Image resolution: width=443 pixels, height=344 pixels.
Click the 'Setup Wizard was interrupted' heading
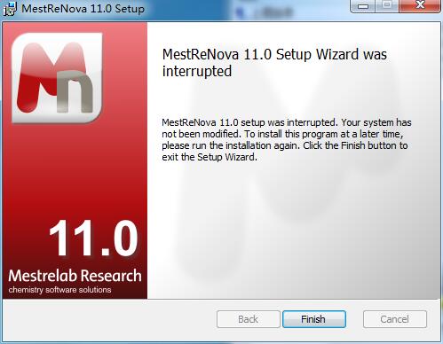[274, 63]
